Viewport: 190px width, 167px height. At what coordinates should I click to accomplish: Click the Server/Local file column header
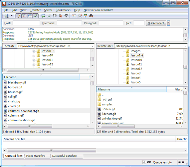[x=89, y=139]
